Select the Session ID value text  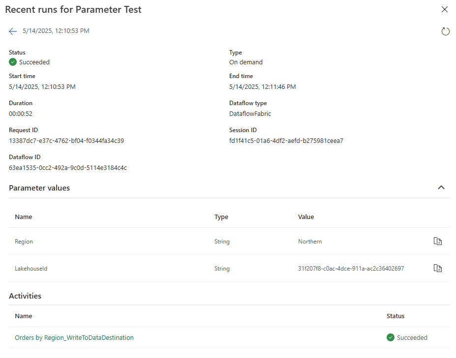tap(286, 140)
